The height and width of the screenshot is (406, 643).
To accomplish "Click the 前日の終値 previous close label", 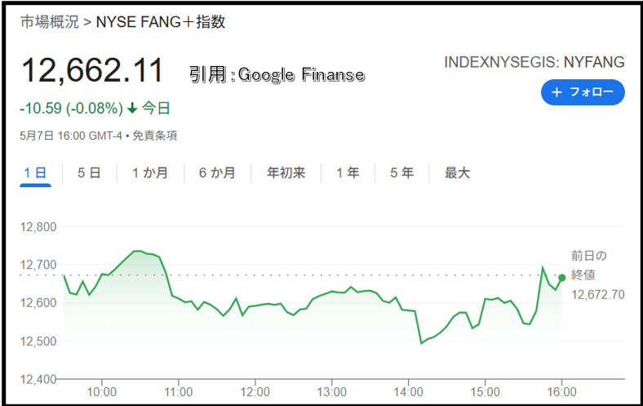I will point(589,265).
